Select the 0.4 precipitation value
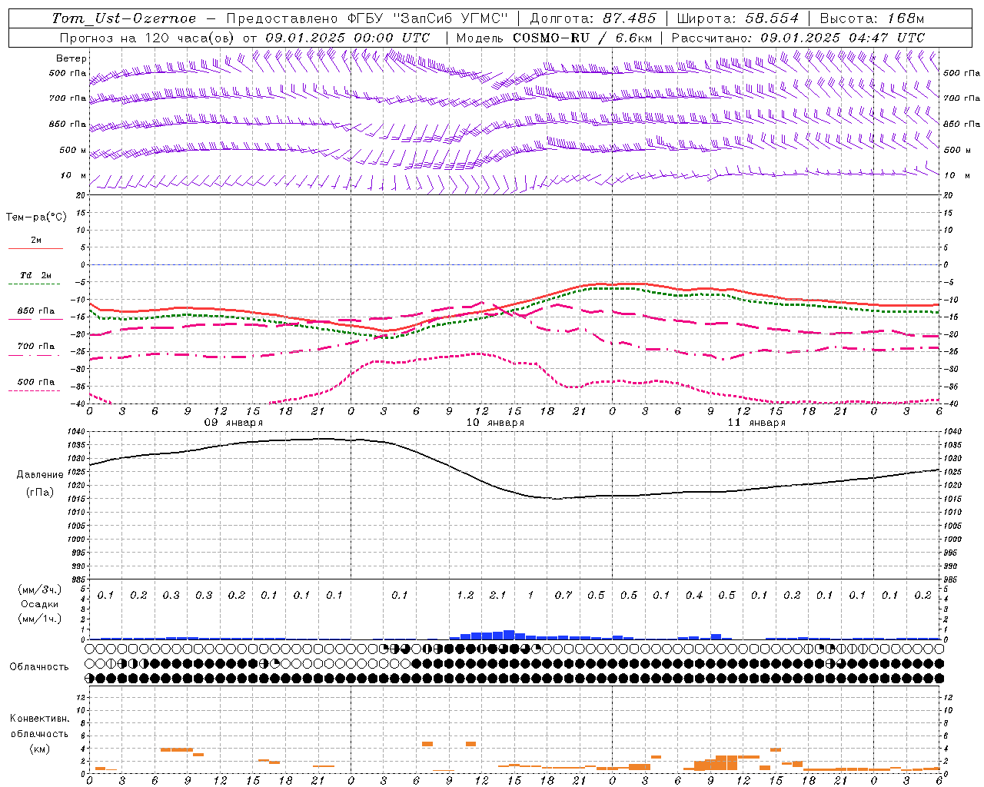 point(694,595)
